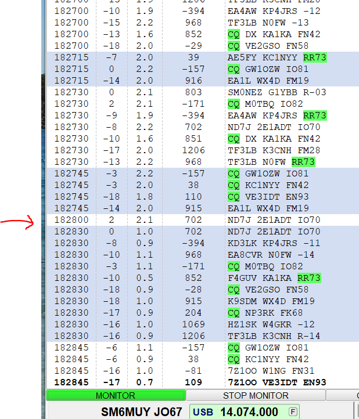
Task: Choose the K9SDM WX4D FM19 message
Action: click(x=271, y=301)
